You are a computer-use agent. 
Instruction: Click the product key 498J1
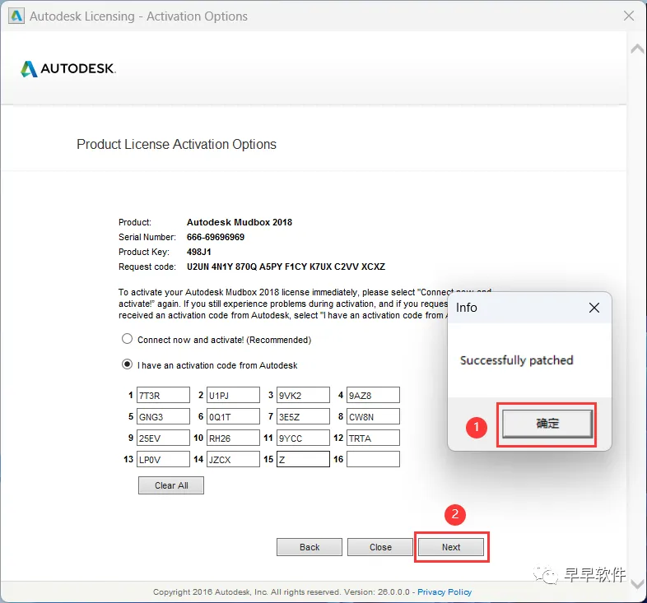coord(199,252)
